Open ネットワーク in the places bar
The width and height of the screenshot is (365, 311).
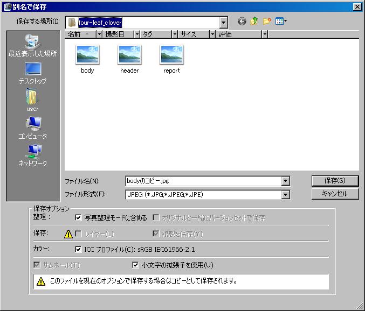point(32,155)
